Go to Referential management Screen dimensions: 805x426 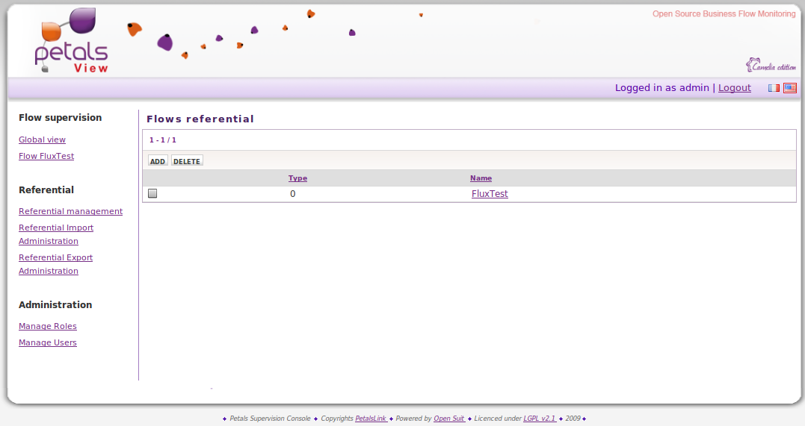point(70,211)
